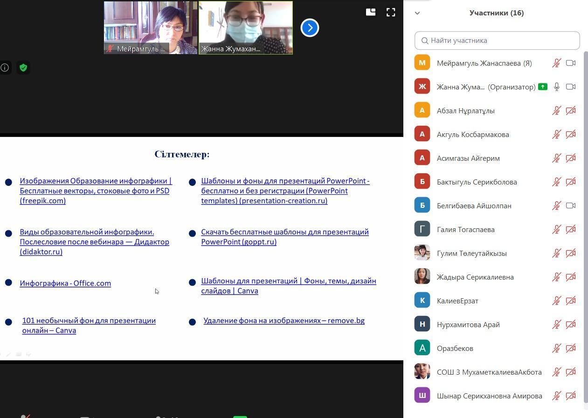Click СОШ 3 МухаметкалиеваАкбота profile avatar
This screenshot has width=588, height=418.
tap(422, 371)
